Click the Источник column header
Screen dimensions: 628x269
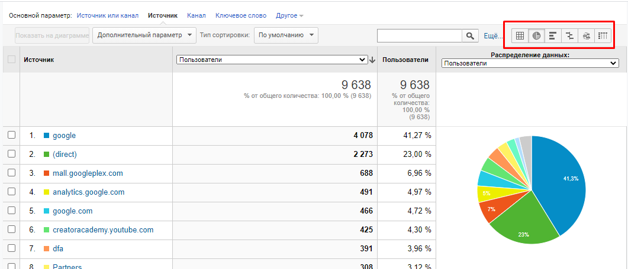(39, 60)
